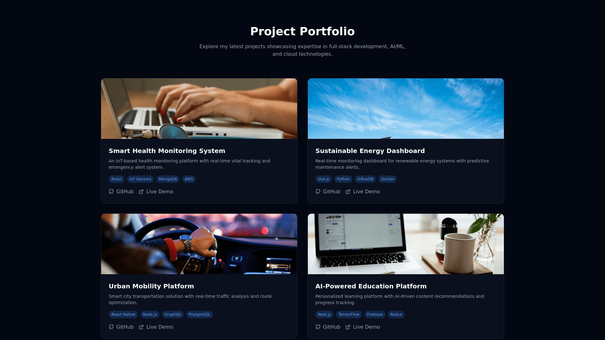Click external link icon on Urban Mobility Live Demo
605x340 pixels.
point(141,327)
